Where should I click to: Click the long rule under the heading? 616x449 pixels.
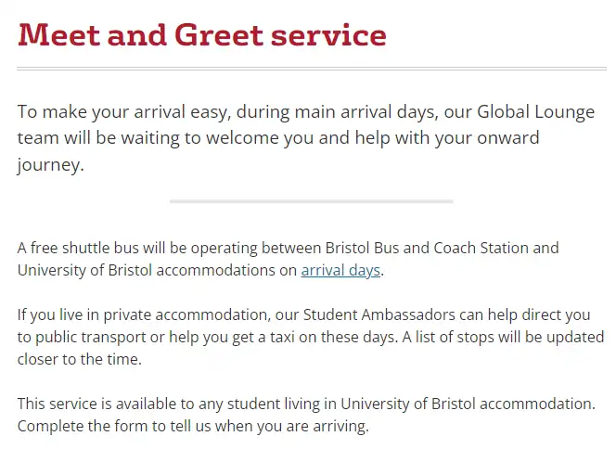pyautogui.click(x=312, y=69)
